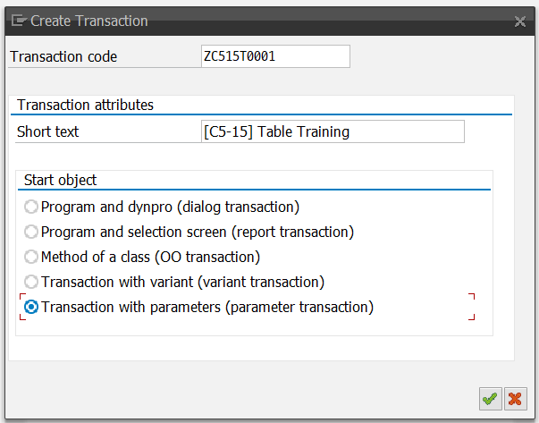The height and width of the screenshot is (423, 539).
Task: Click the Short text field label
Action: tap(47, 131)
